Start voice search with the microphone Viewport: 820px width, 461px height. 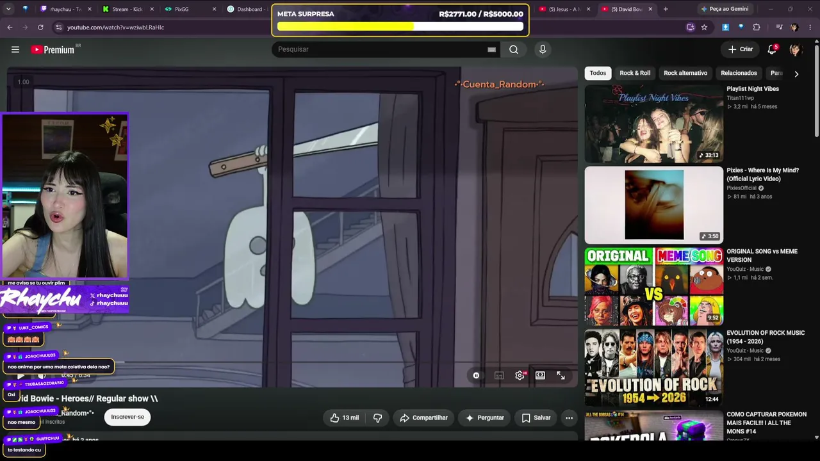543,49
